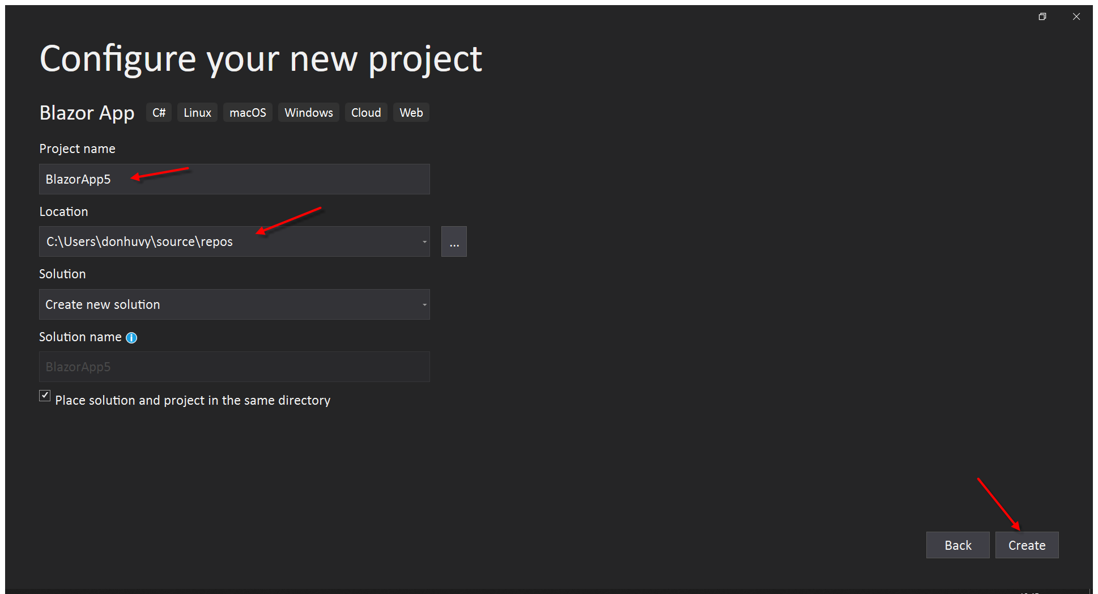1098x594 pixels.
Task: Open the browse ellipsis button next to Location
Action: click(453, 241)
